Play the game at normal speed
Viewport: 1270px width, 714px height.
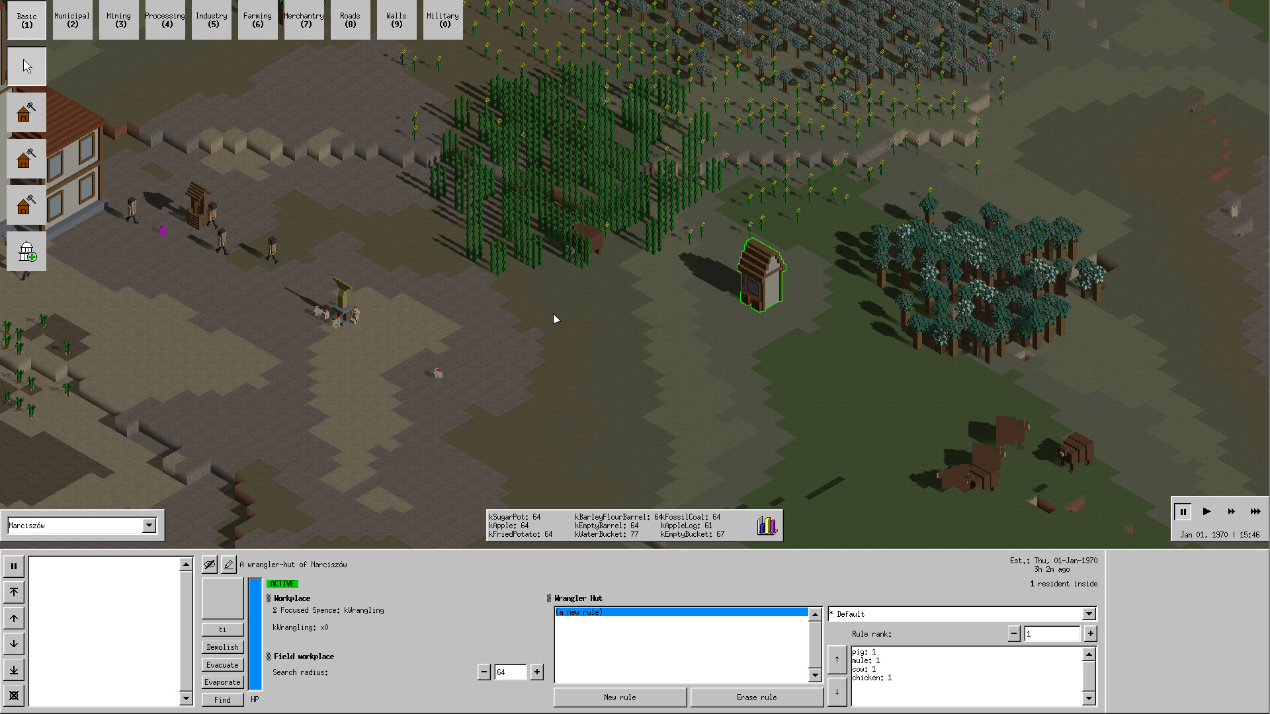tap(1206, 511)
